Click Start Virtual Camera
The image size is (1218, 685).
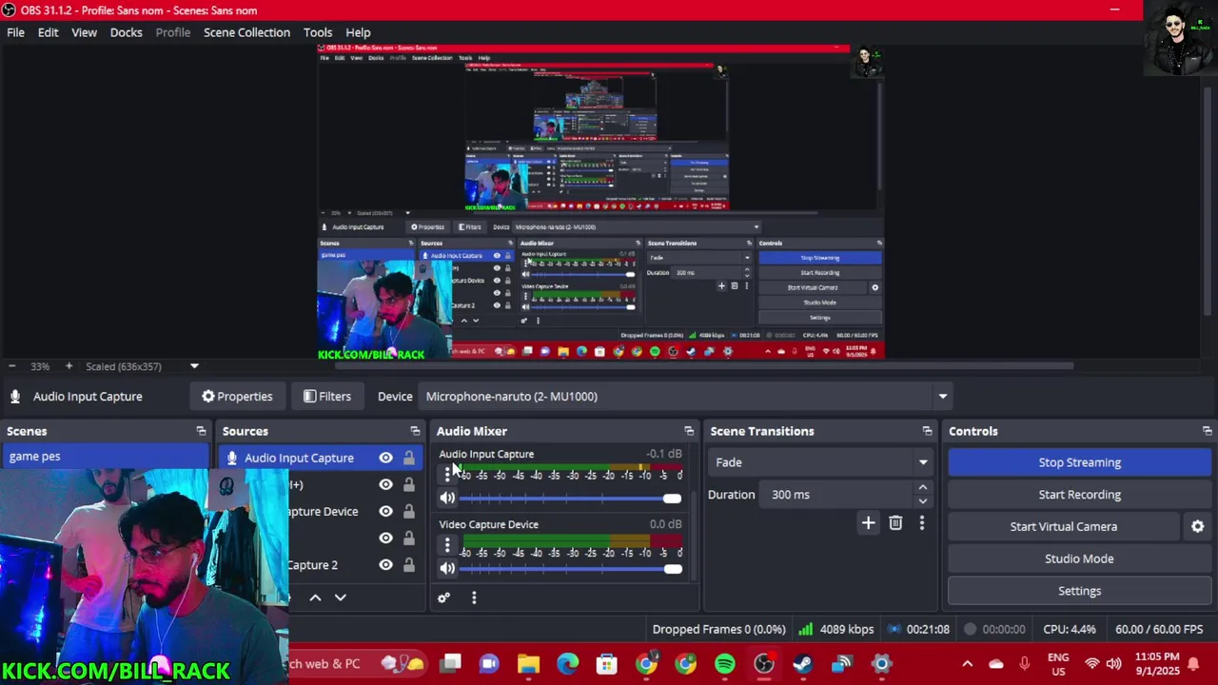click(1063, 526)
